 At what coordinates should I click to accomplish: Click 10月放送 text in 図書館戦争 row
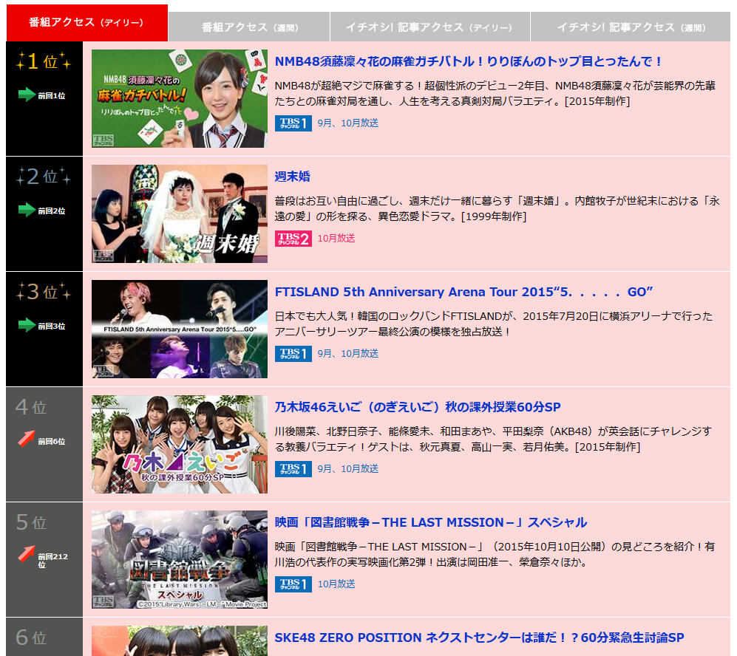pos(336,584)
